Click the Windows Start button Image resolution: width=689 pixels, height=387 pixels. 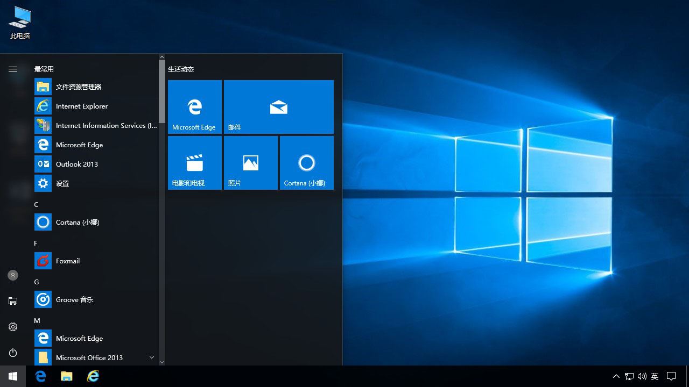[13, 376]
